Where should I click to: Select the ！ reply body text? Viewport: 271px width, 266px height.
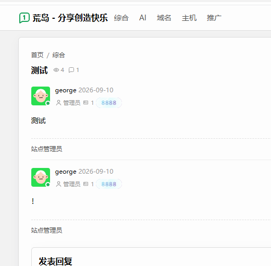33,201
